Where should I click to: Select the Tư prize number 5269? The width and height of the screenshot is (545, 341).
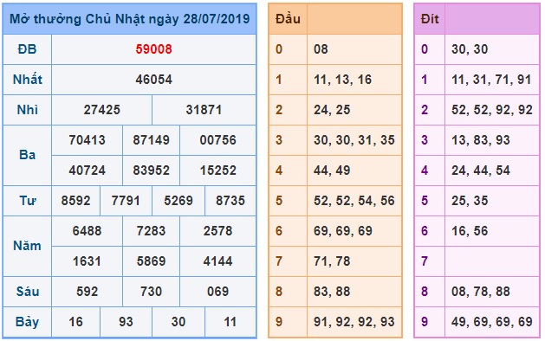tap(178, 201)
